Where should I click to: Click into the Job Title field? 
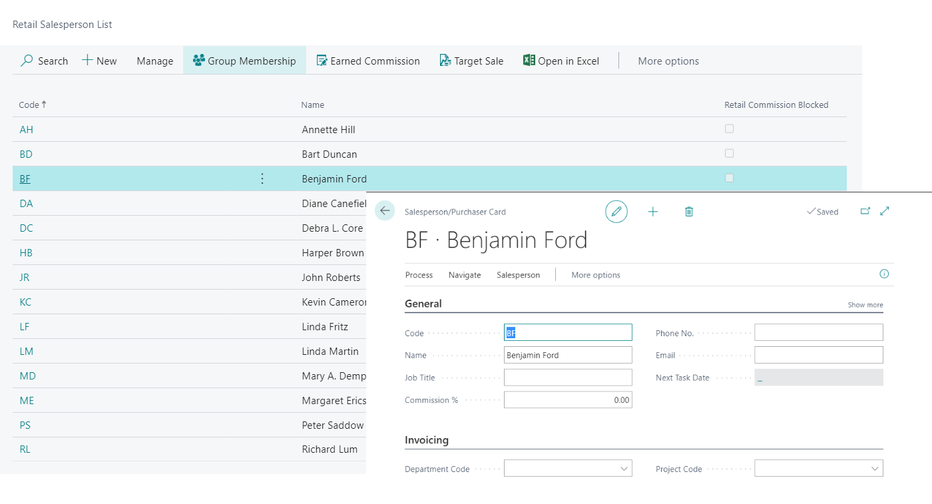(x=568, y=378)
